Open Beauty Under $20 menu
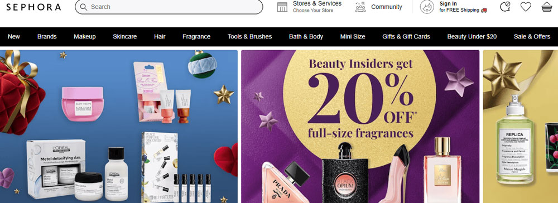558x203 pixels. [472, 37]
